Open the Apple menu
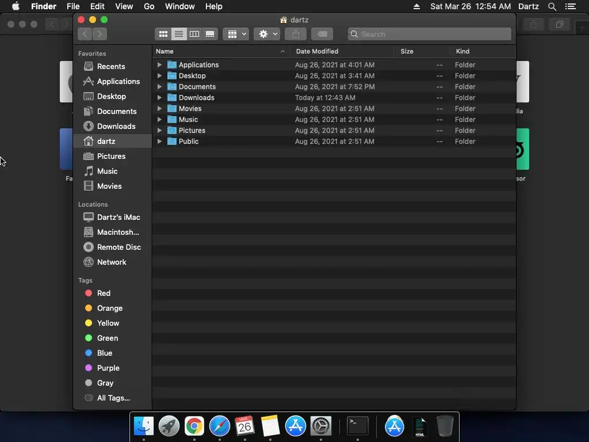The image size is (589, 442). [x=16, y=6]
